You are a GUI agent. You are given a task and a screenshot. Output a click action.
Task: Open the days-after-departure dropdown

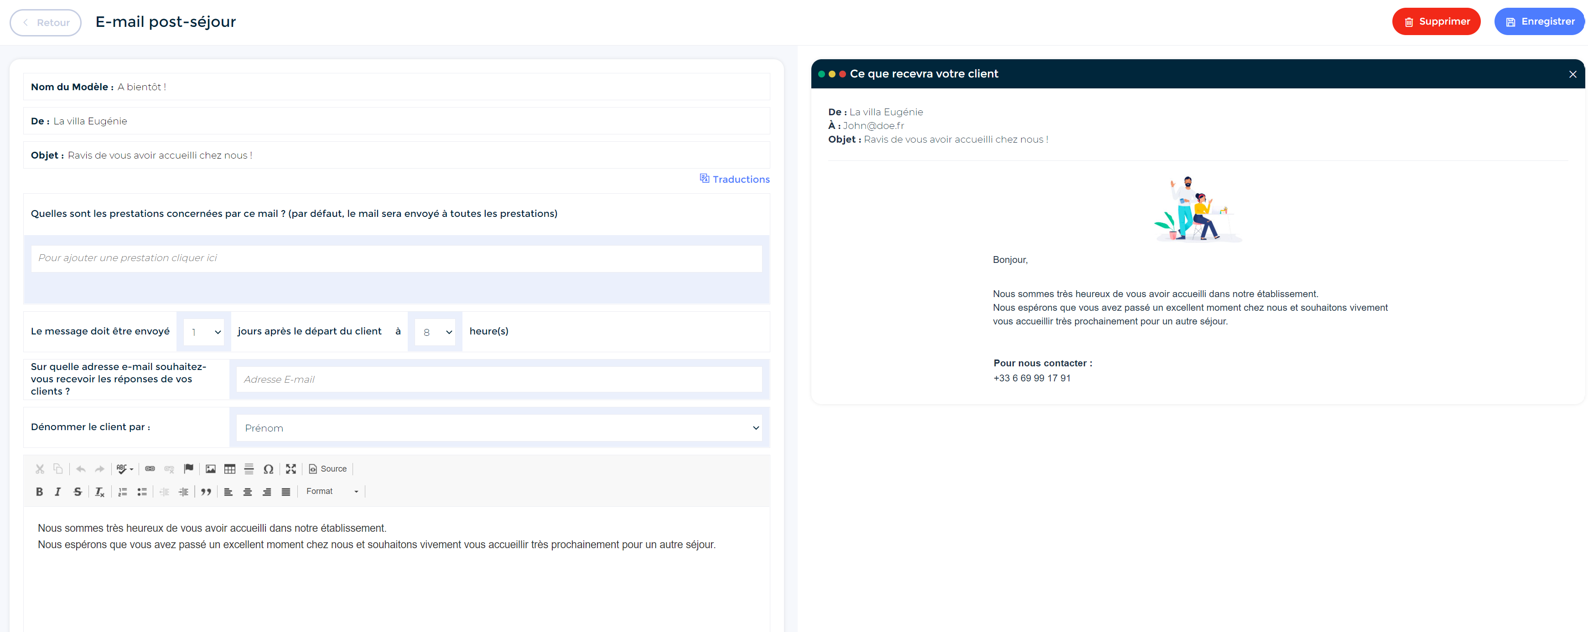coord(204,332)
